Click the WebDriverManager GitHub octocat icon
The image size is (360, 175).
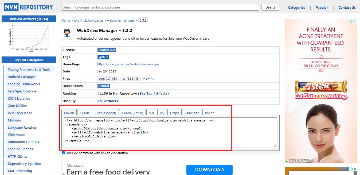pyautogui.click(x=67, y=33)
